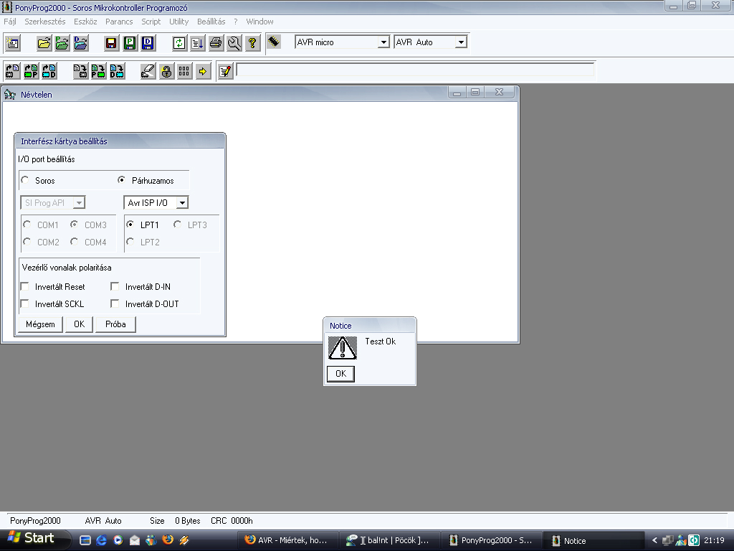
Task: Click the Mégsem button
Action: click(x=40, y=324)
